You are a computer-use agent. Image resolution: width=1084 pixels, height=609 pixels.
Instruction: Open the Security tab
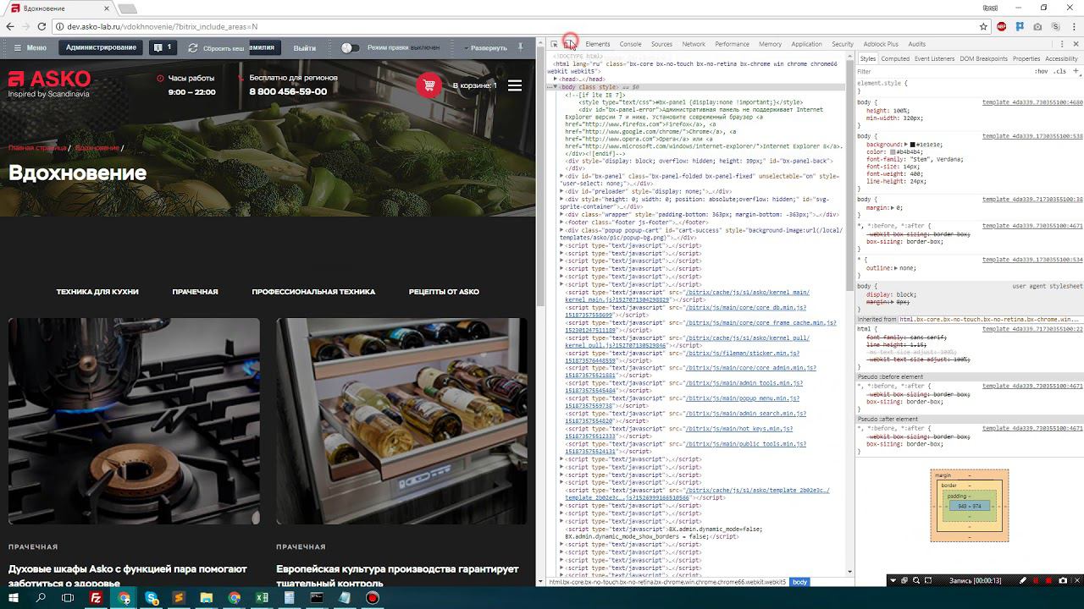click(x=843, y=44)
